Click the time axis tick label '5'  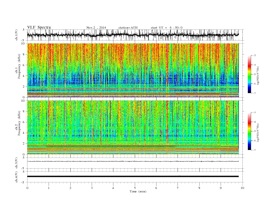click(x=135, y=188)
